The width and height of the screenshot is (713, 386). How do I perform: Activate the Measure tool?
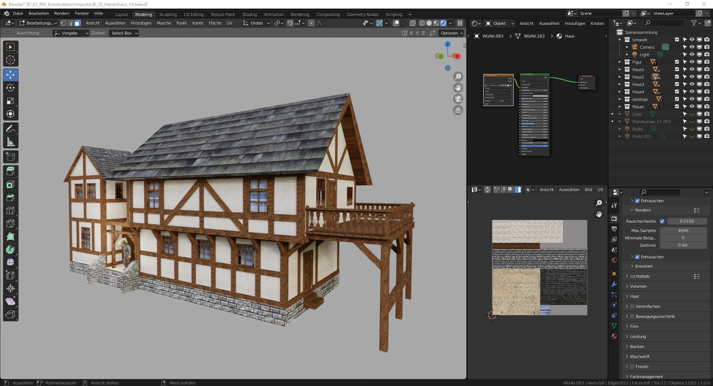(10, 142)
